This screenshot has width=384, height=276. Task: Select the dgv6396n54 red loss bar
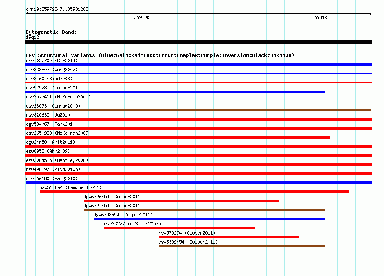[181, 201]
